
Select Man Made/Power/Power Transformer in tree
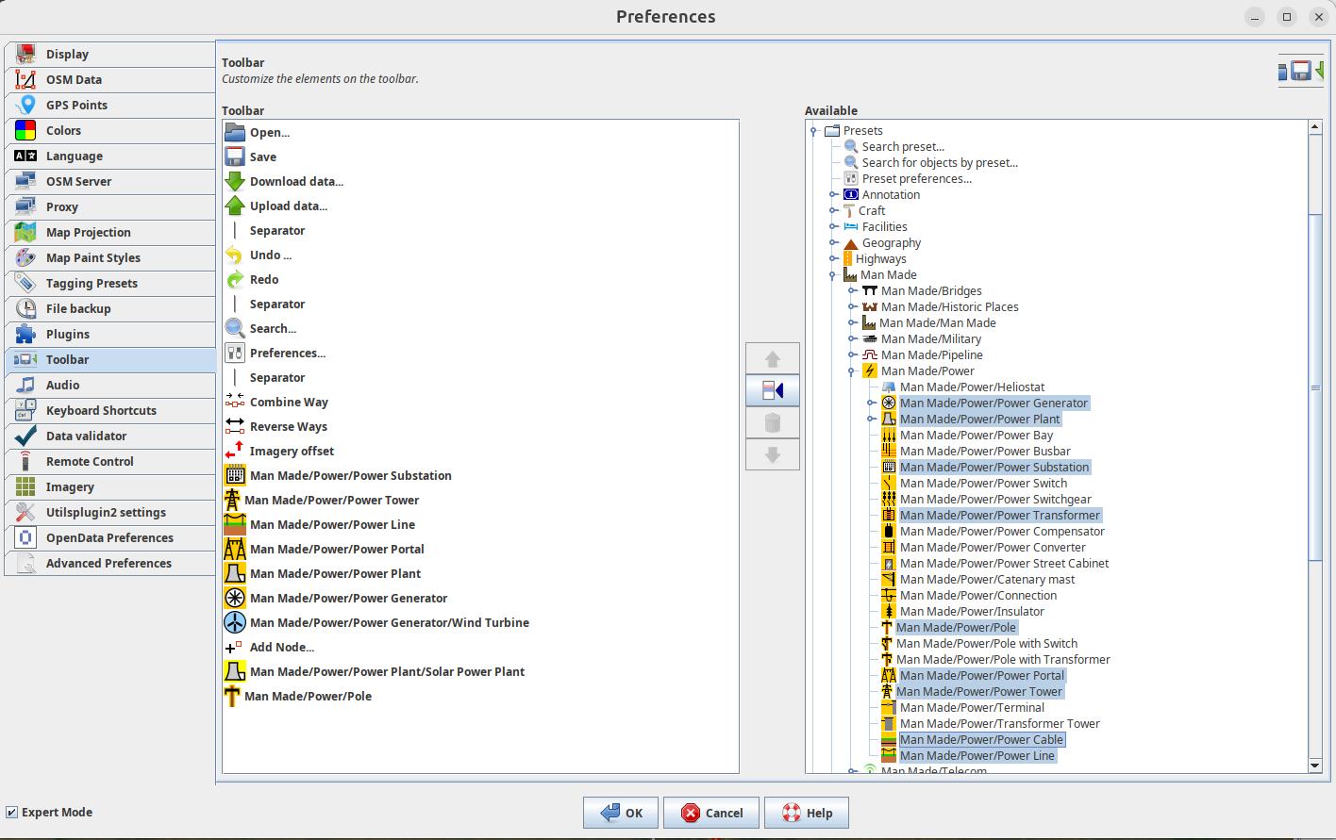click(999, 515)
